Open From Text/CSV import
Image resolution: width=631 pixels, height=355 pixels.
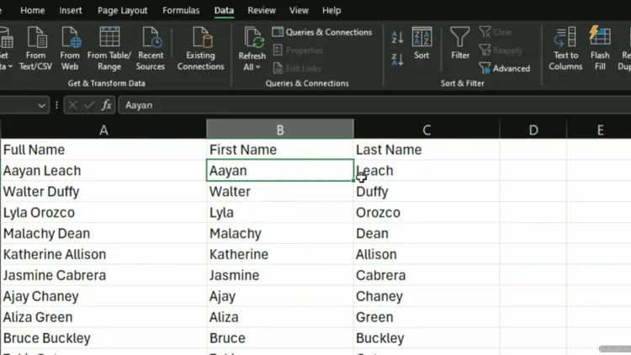click(x=36, y=49)
